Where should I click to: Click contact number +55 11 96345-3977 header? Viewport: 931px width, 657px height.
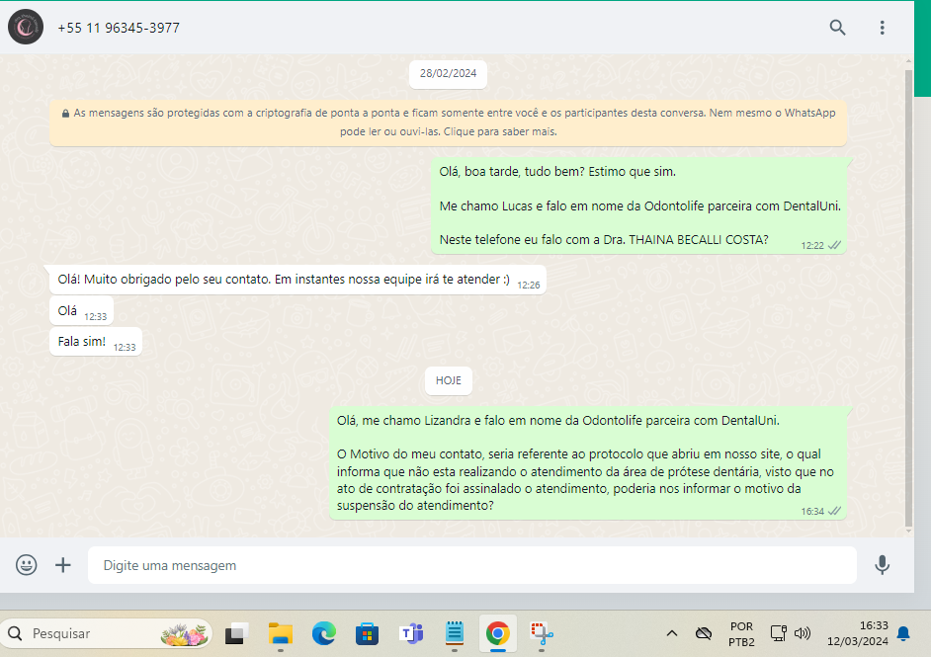click(x=119, y=28)
